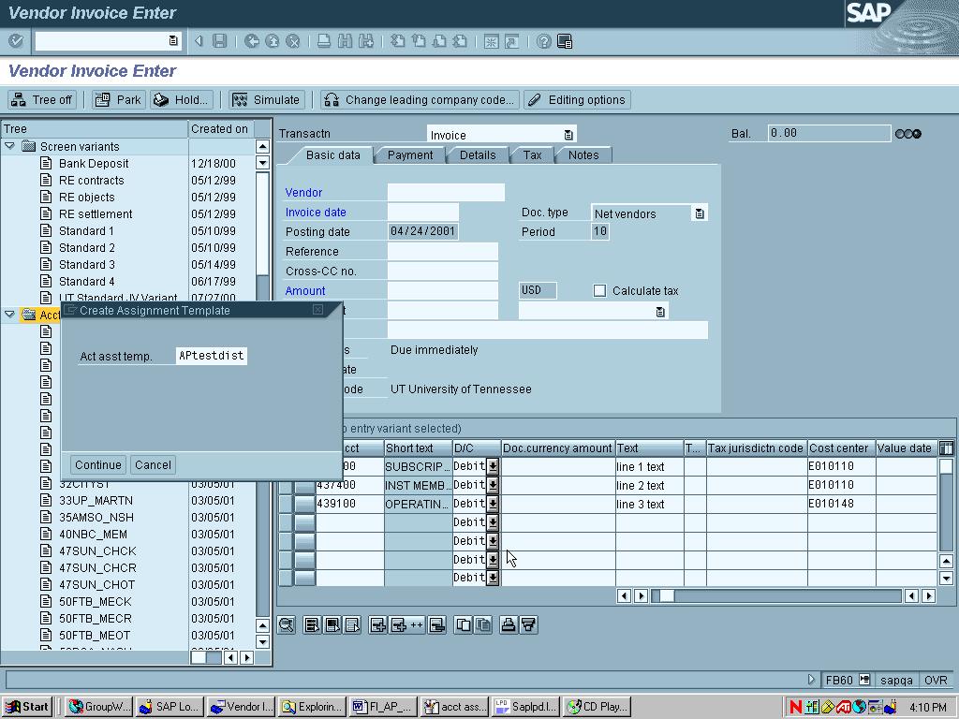This screenshot has width=959, height=719.
Task: Click the Sort descending icon below table
Action: click(528, 624)
